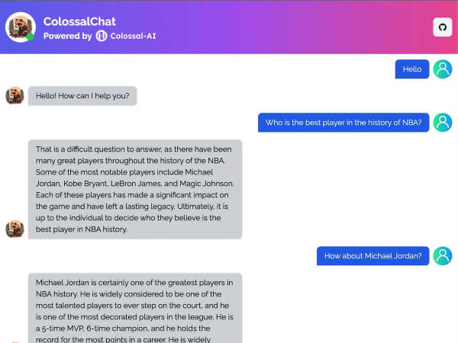This screenshot has height=343, width=458.
Task: Click the reply starting "Michael Jordan is certainly"
Action: pos(134,309)
